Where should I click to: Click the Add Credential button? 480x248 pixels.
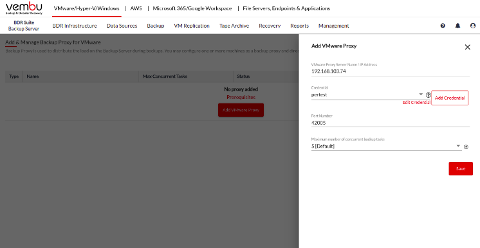click(x=450, y=98)
